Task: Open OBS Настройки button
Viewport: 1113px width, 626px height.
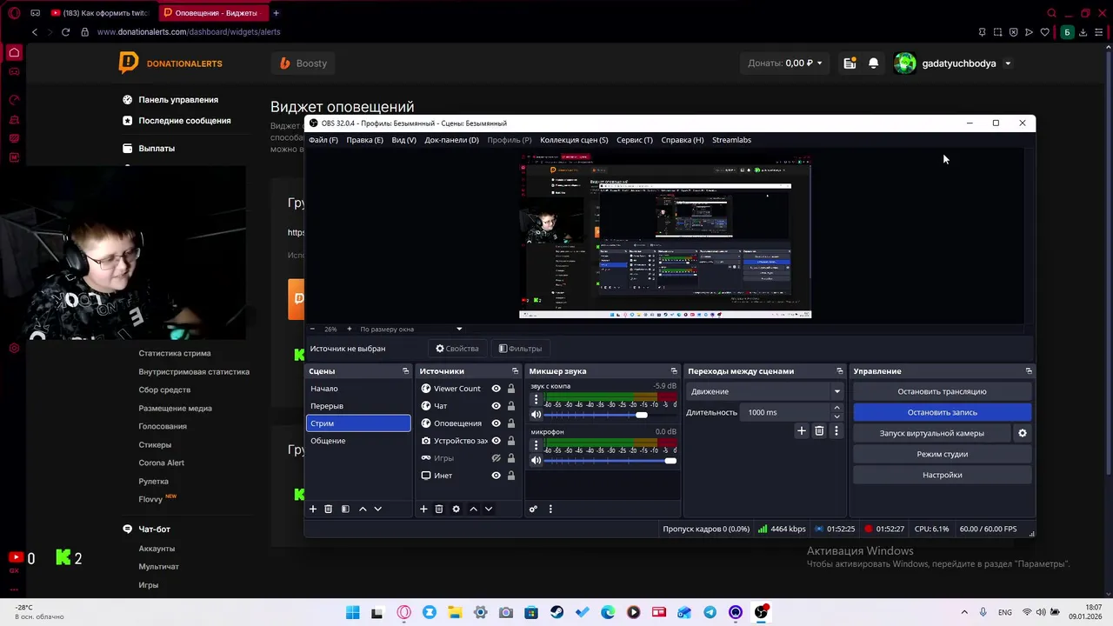Action: [x=942, y=475]
